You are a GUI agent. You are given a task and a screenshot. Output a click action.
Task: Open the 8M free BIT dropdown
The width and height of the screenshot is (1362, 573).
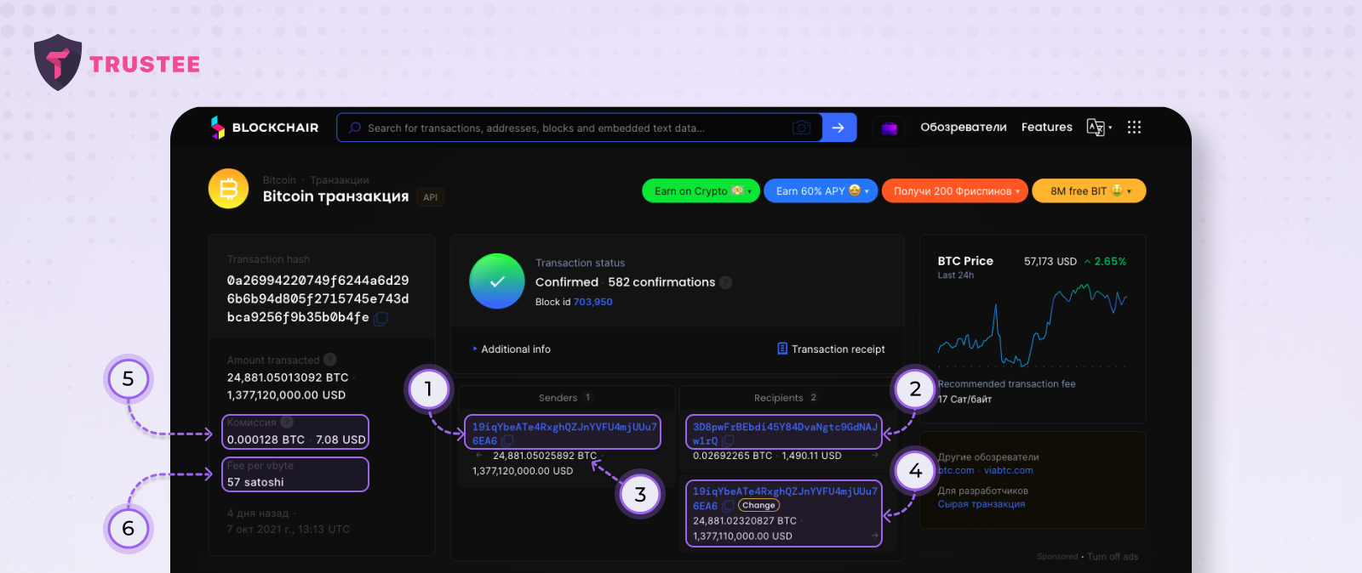[x=1090, y=191]
